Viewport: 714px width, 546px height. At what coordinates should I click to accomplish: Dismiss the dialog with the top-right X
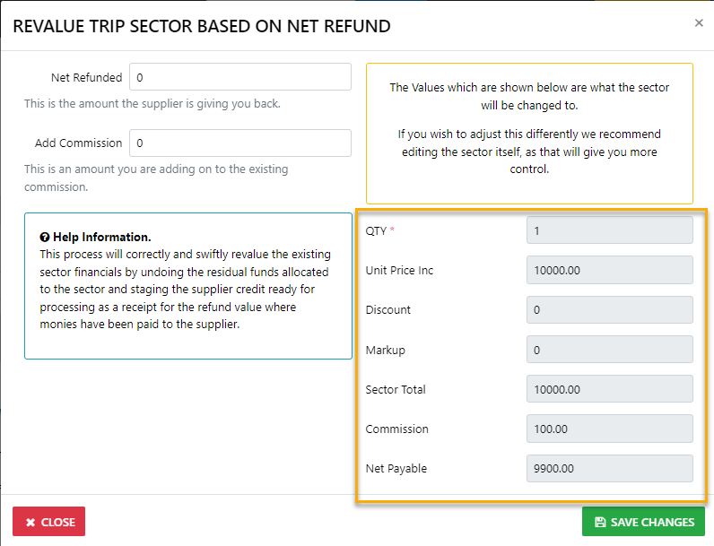pyautogui.click(x=699, y=23)
